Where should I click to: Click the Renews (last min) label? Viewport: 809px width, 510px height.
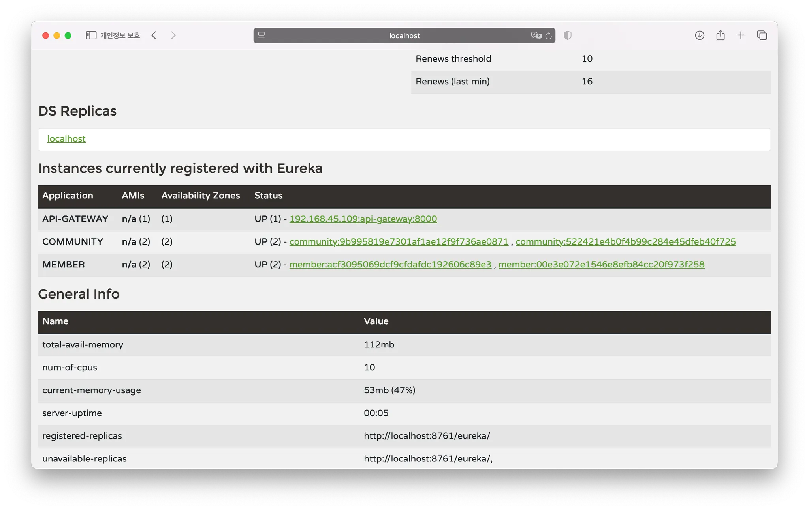[453, 82]
